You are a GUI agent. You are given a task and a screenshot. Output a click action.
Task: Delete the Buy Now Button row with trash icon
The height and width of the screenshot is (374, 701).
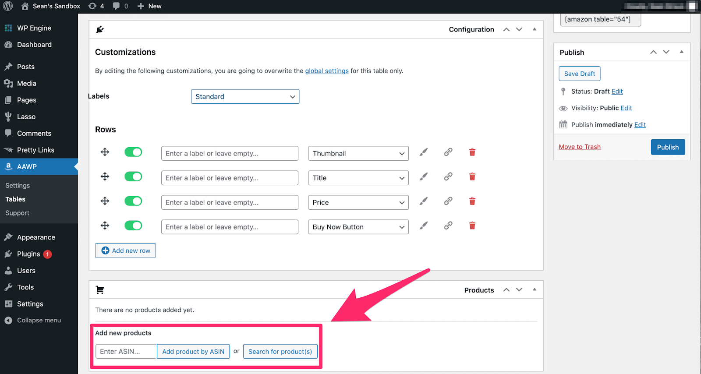coord(472,226)
